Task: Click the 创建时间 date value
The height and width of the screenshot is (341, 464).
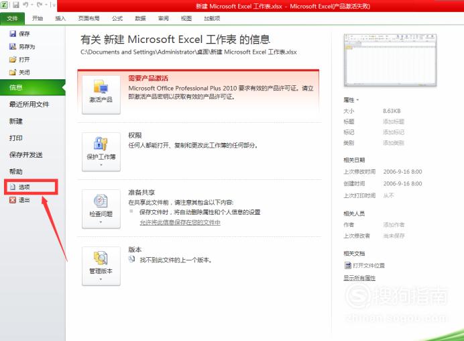Action: (x=403, y=184)
